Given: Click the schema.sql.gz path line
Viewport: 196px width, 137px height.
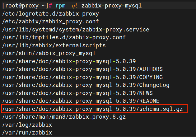Looking at the screenshot, I should tap(92, 109).
